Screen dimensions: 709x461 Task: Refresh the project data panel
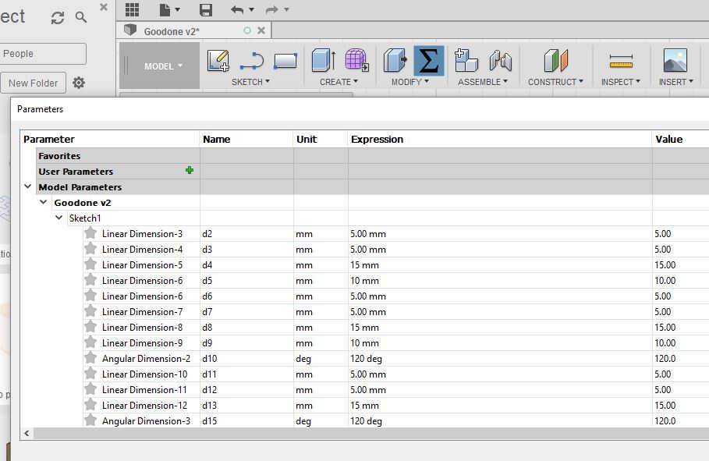tap(58, 18)
